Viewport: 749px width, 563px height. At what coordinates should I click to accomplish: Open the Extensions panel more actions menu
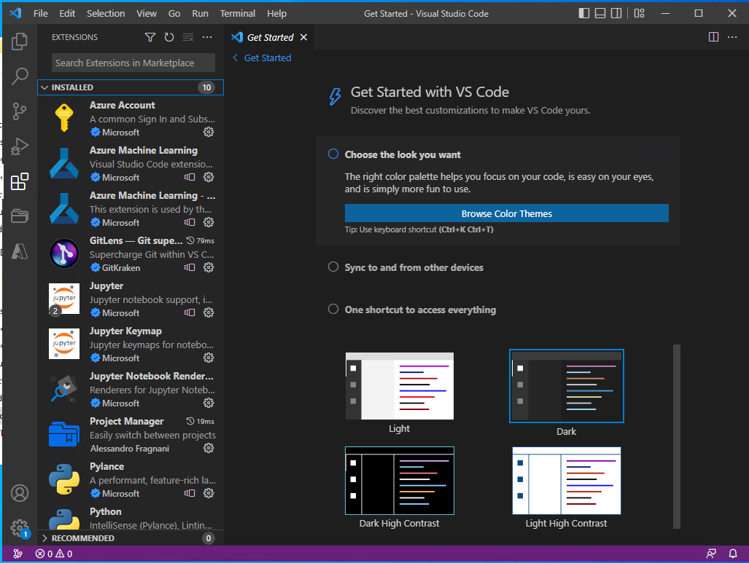(x=206, y=37)
